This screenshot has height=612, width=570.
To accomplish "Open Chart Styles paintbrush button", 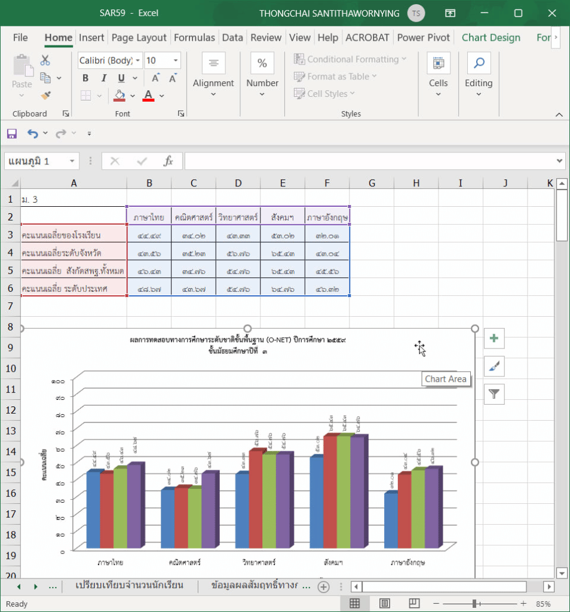I will 494,366.
